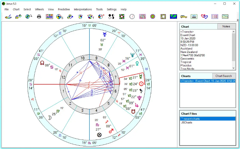Click the car icon in the toolbar
Screen dimensions: 240x149
(184, 16)
